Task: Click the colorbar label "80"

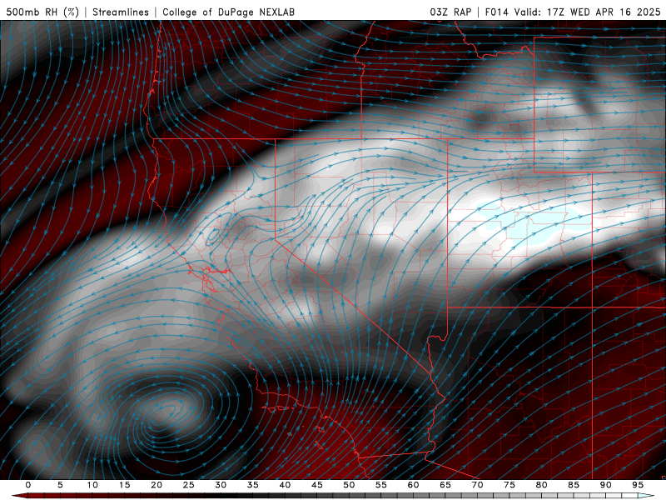Action: (541, 485)
